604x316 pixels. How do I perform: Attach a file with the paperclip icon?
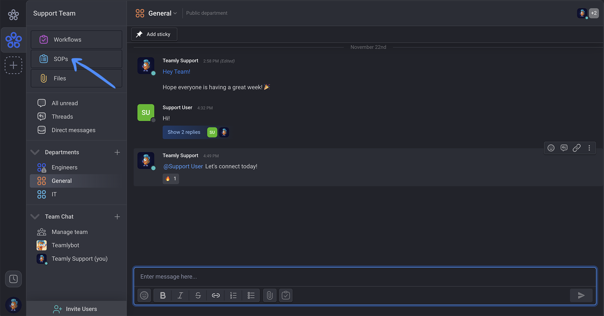click(x=270, y=295)
